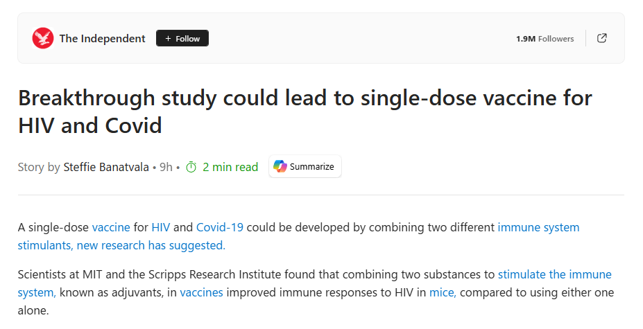643x329 pixels.
Task: Open the "vaccine" link in first paragraph
Action: tap(110, 227)
